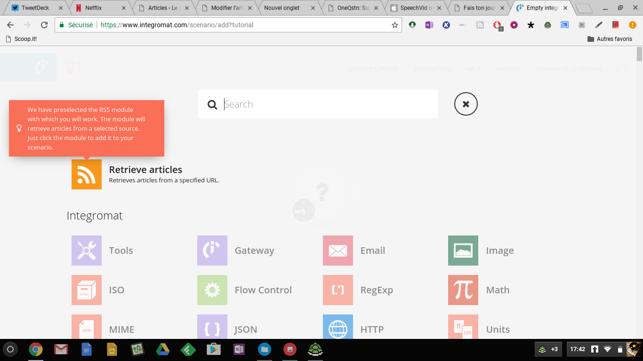Screen dimensions: 643x361
Task: Select the Tools module icon
Action: [x=87, y=251]
